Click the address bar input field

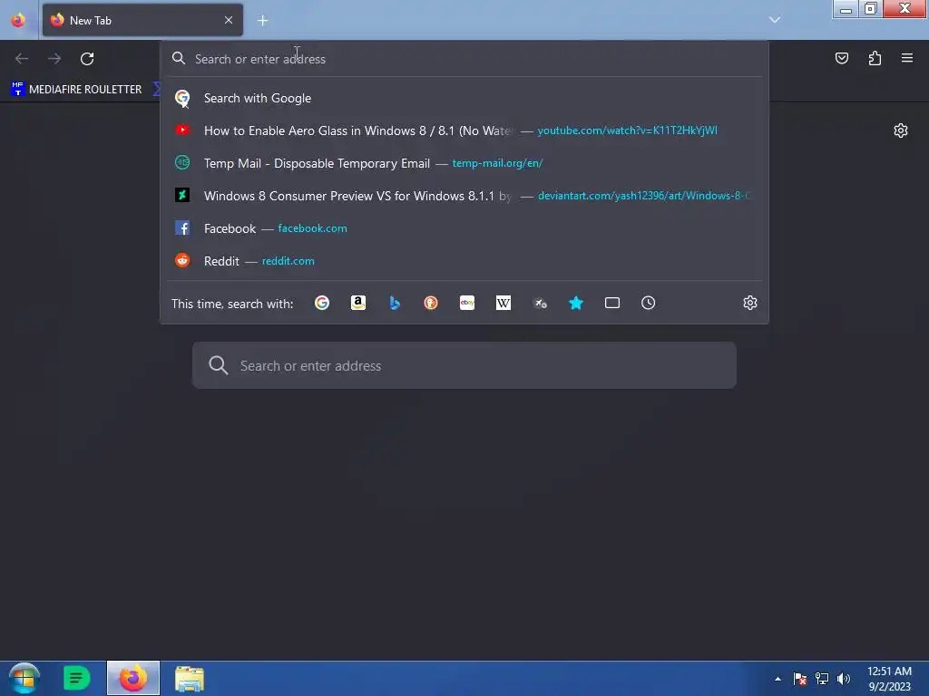click(464, 59)
